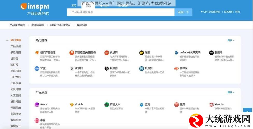253x129 pixels.
Task: Focus the 产品经理网址导航 search field
Action: (x=121, y=12)
